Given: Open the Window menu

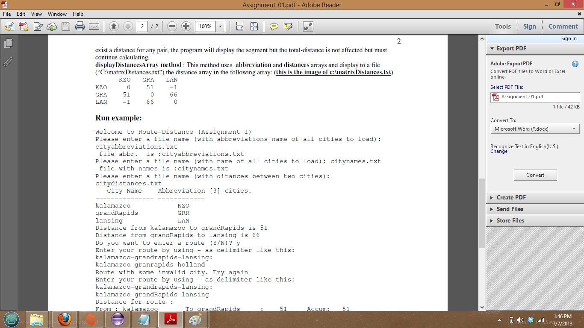Looking at the screenshot, I should (x=57, y=14).
